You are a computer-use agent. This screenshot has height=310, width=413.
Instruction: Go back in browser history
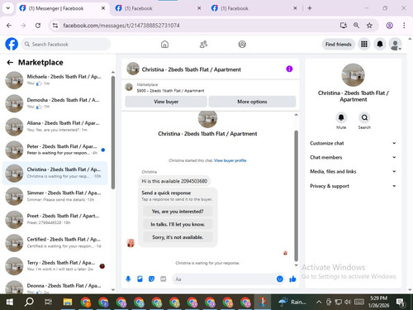point(9,26)
